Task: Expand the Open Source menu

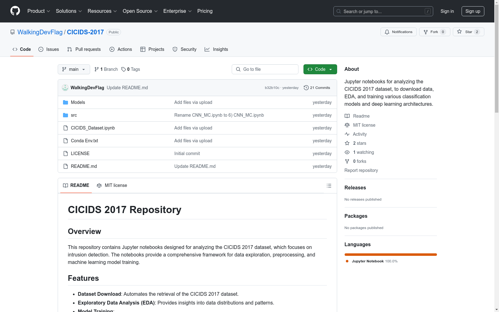Action: tap(140, 11)
